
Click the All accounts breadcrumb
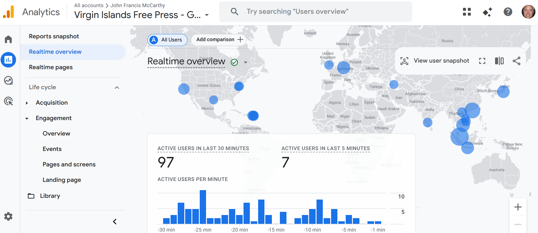click(89, 5)
